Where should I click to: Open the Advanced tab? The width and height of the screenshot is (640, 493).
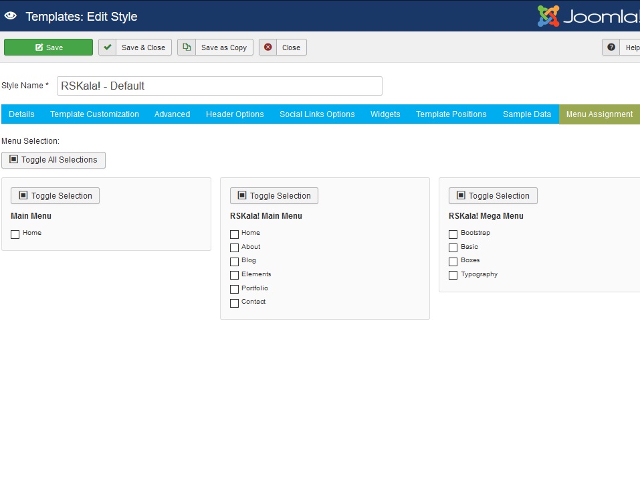[x=173, y=114]
